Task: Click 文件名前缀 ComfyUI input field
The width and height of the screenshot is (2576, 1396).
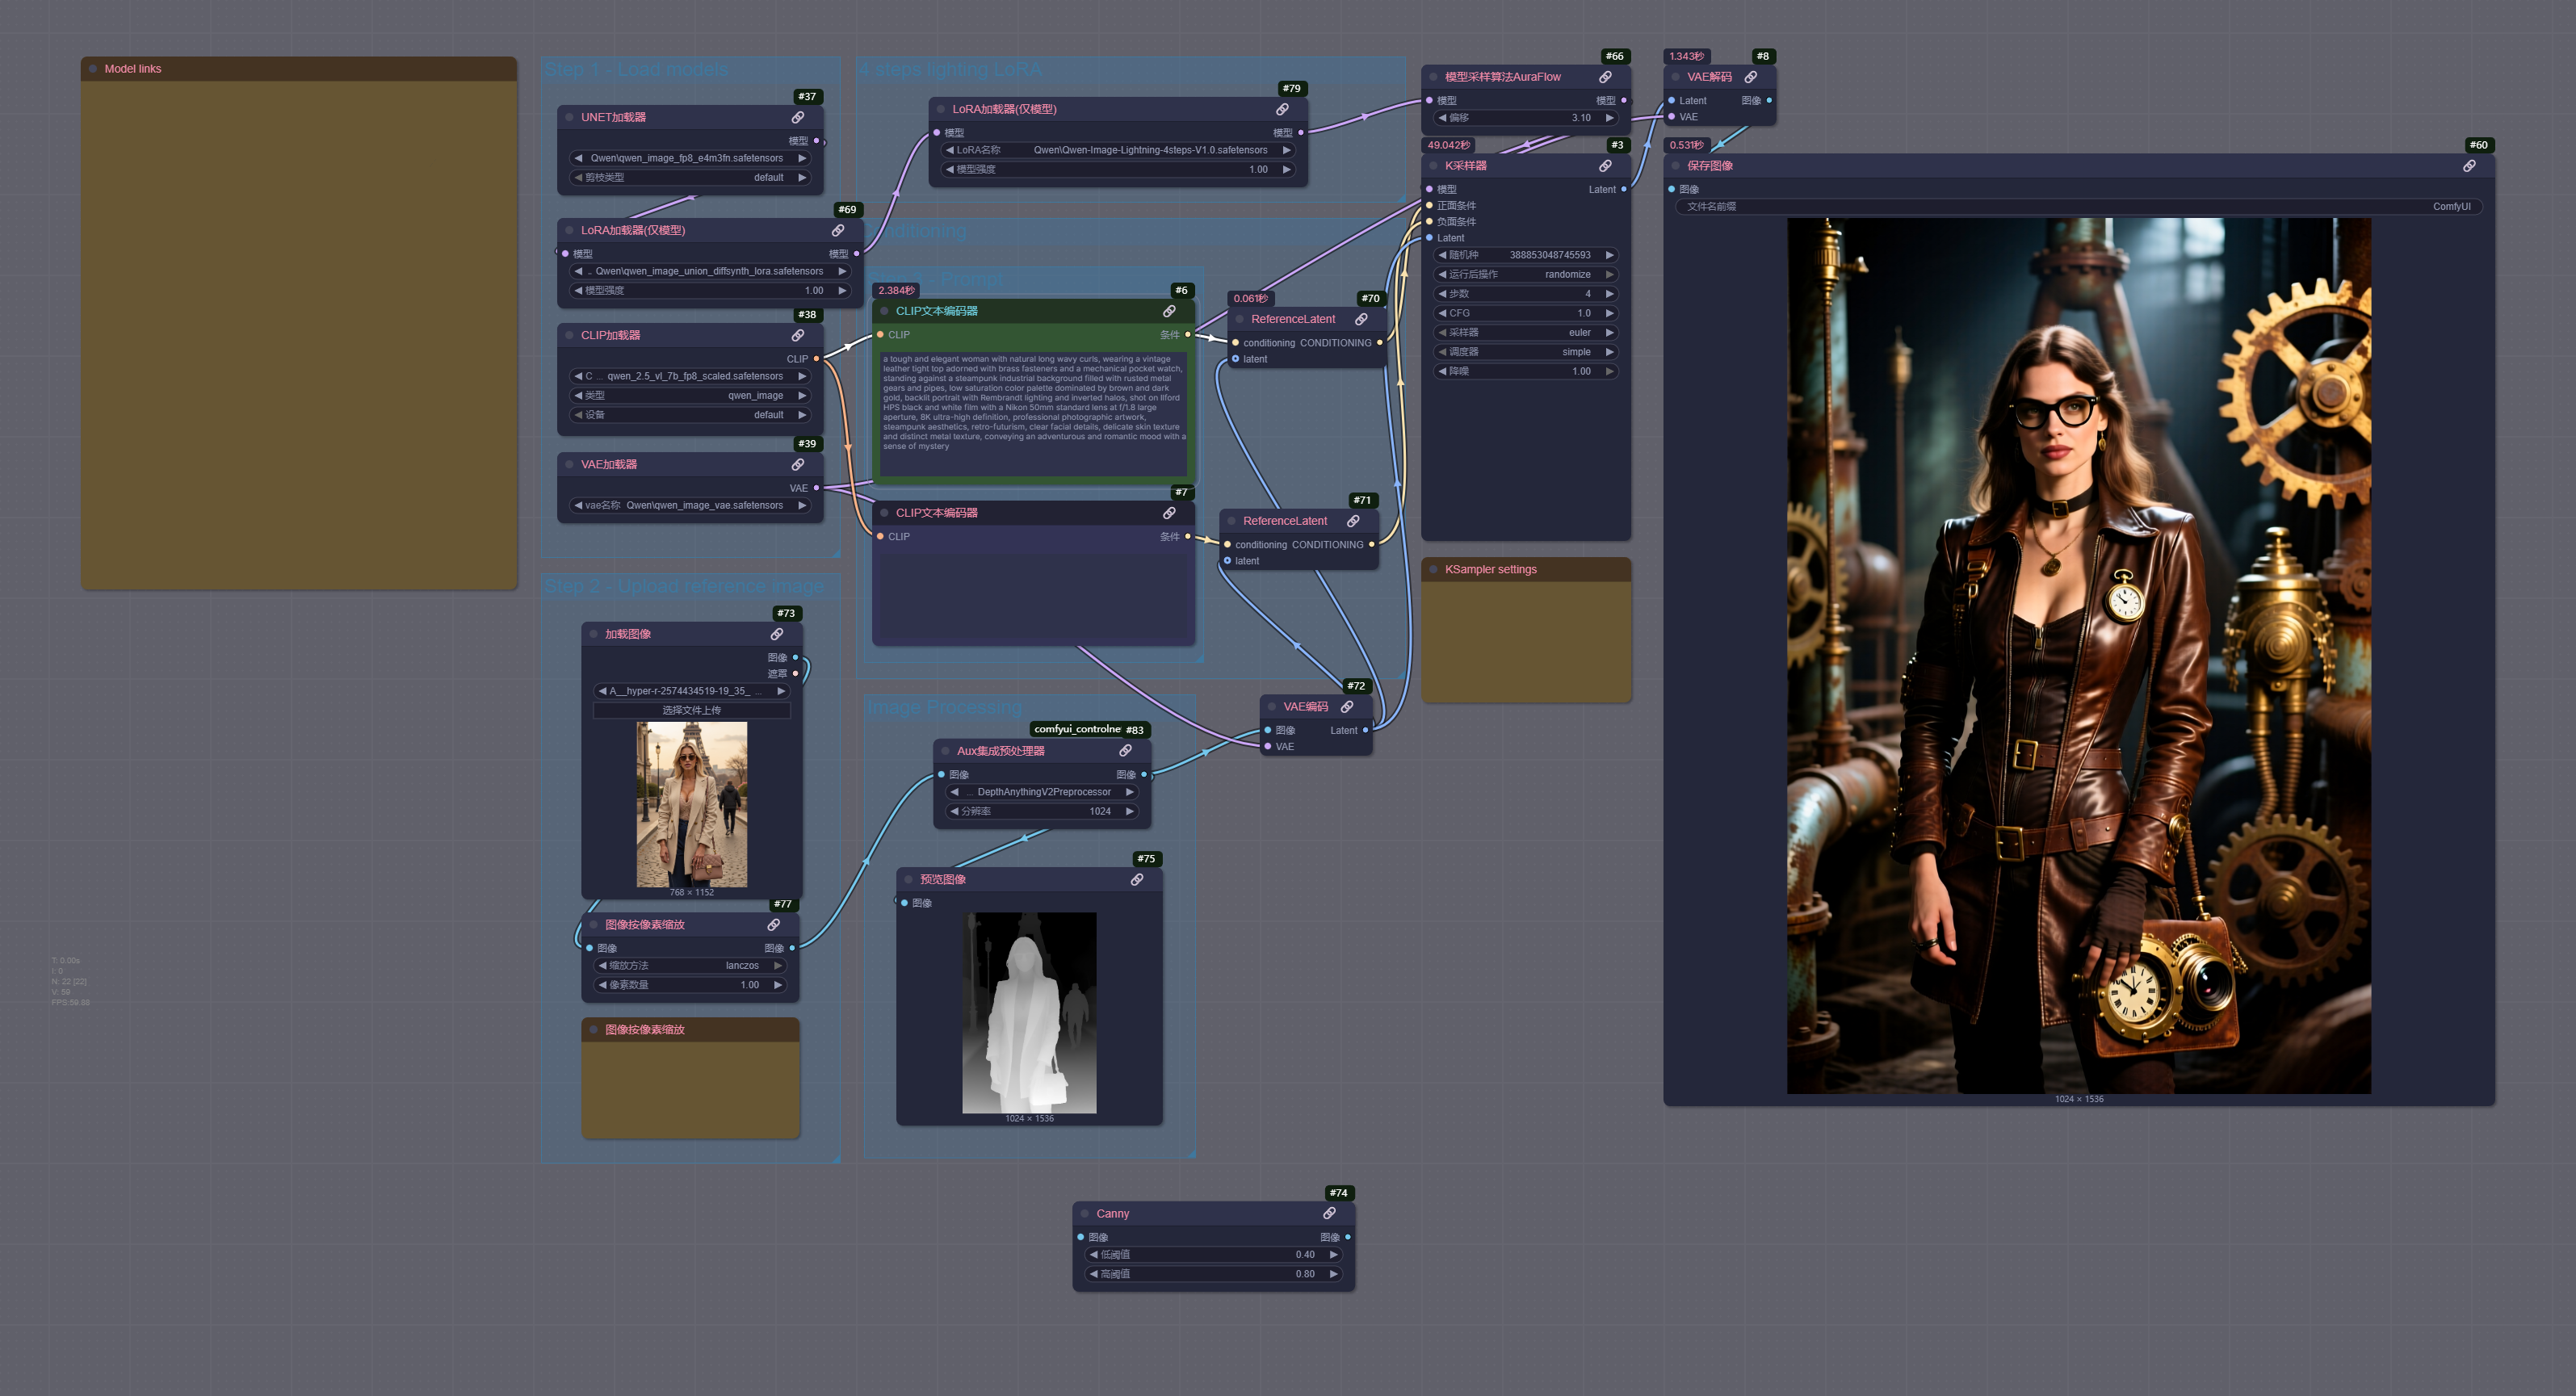Action: click(x=2078, y=207)
